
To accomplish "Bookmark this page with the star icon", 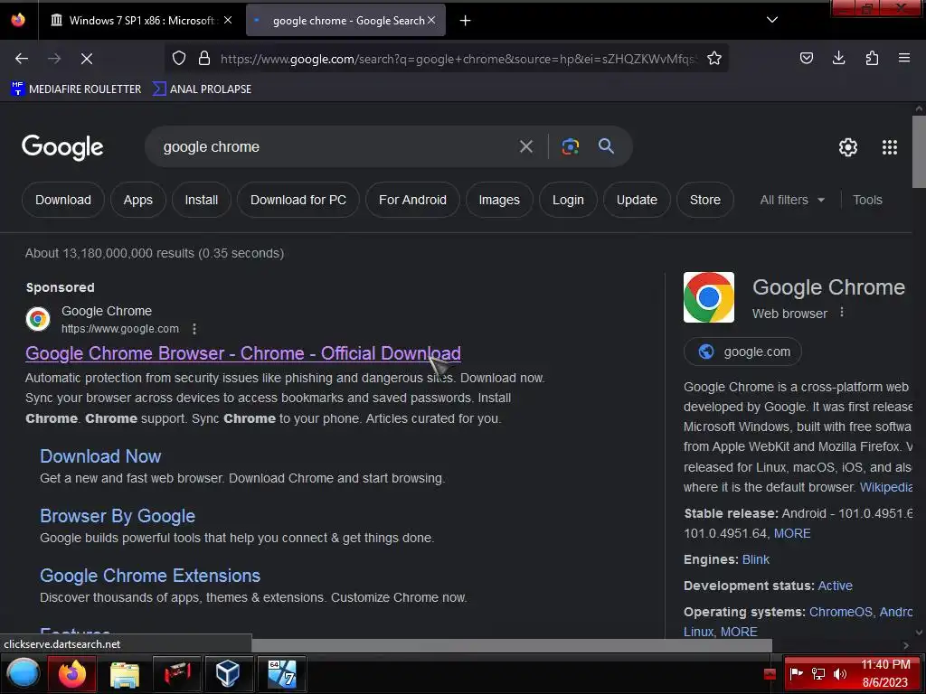I will click(x=714, y=58).
